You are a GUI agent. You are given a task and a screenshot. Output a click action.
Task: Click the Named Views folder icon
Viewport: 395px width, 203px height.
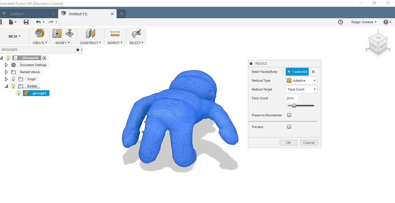(13, 72)
